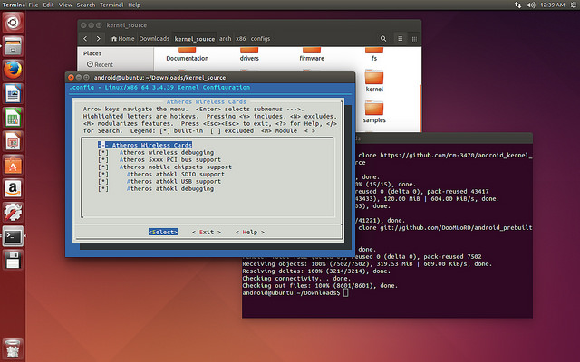Open Firefox from the launcher
580x362 pixels.
tap(13, 67)
